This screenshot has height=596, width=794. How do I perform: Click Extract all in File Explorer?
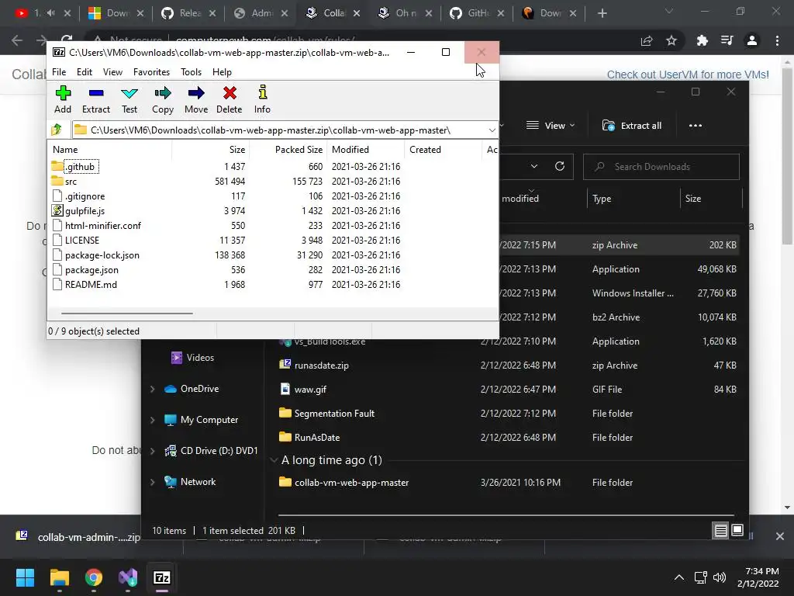click(632, 125)
